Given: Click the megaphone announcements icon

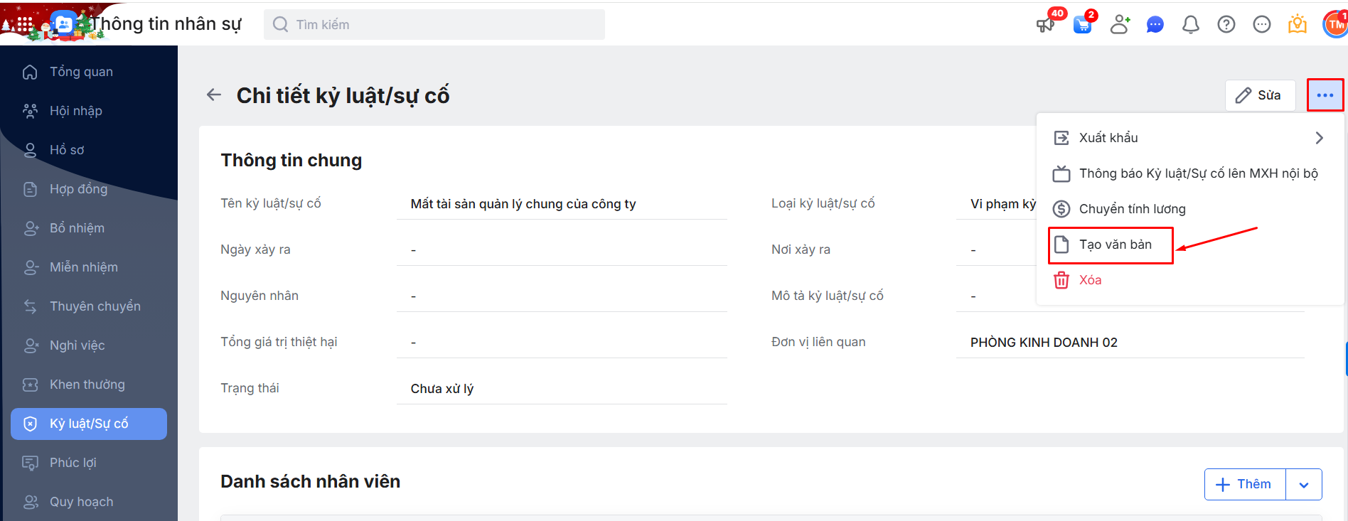Looking at the screenshot, I should [x=1046, y=25].
